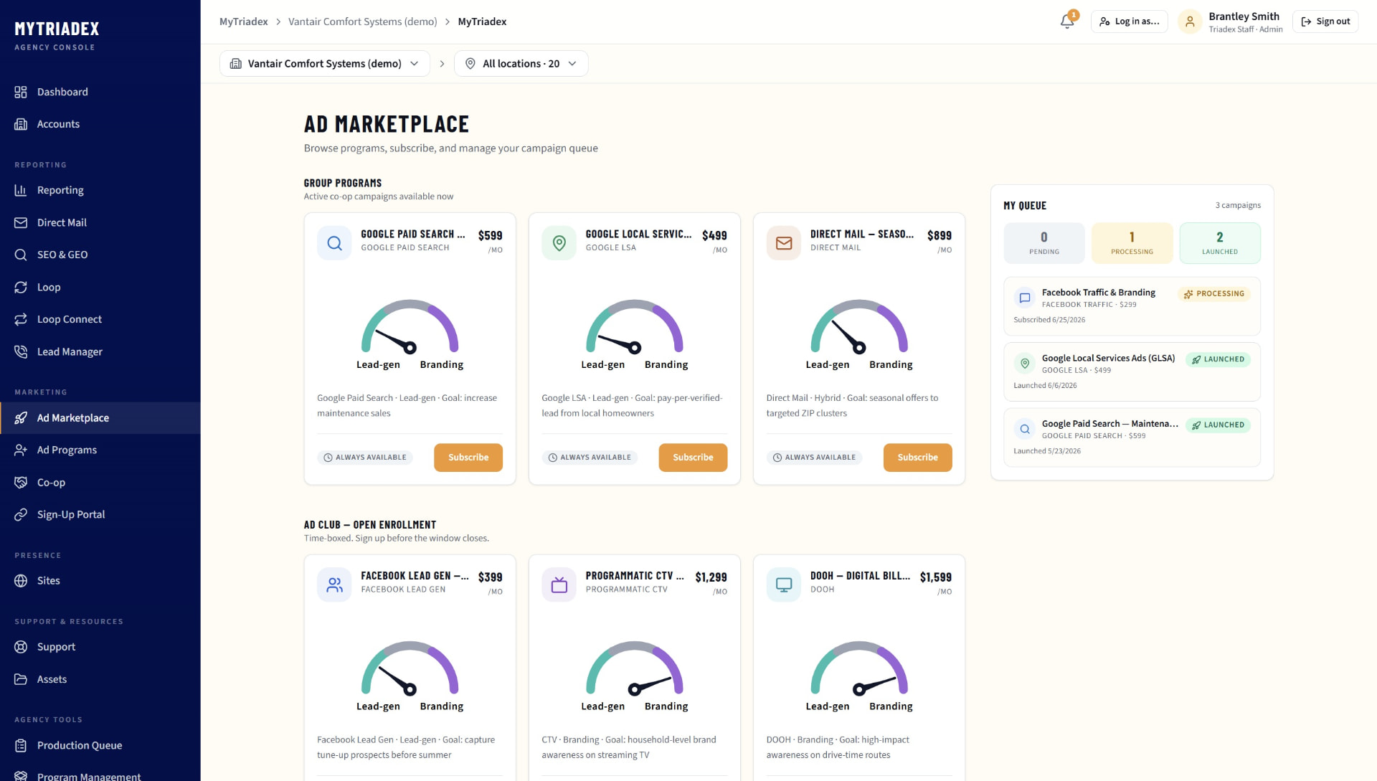Viewport: 1377px width, 781px height.
Task: Subscribe to Direct Mail Seasonal program
Action: (917, 458)
